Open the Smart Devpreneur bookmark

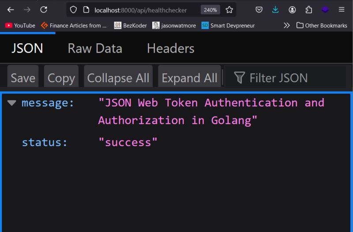click(x=228, y=26)
